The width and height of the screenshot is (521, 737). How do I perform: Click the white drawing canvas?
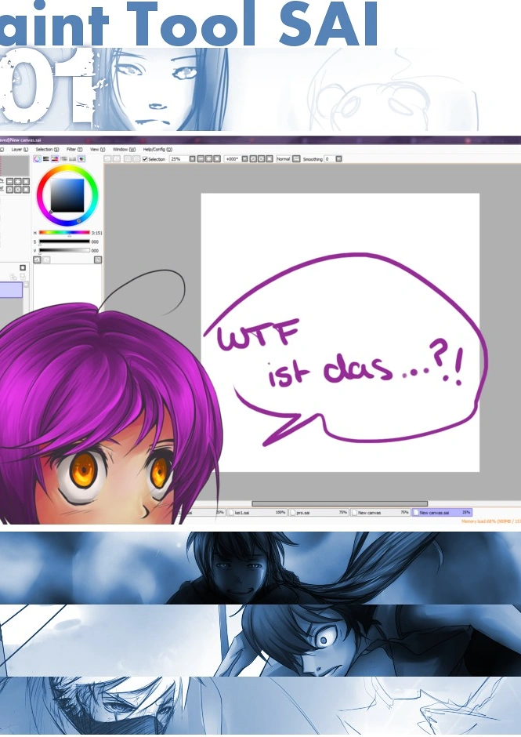click(x=340, y=332)
